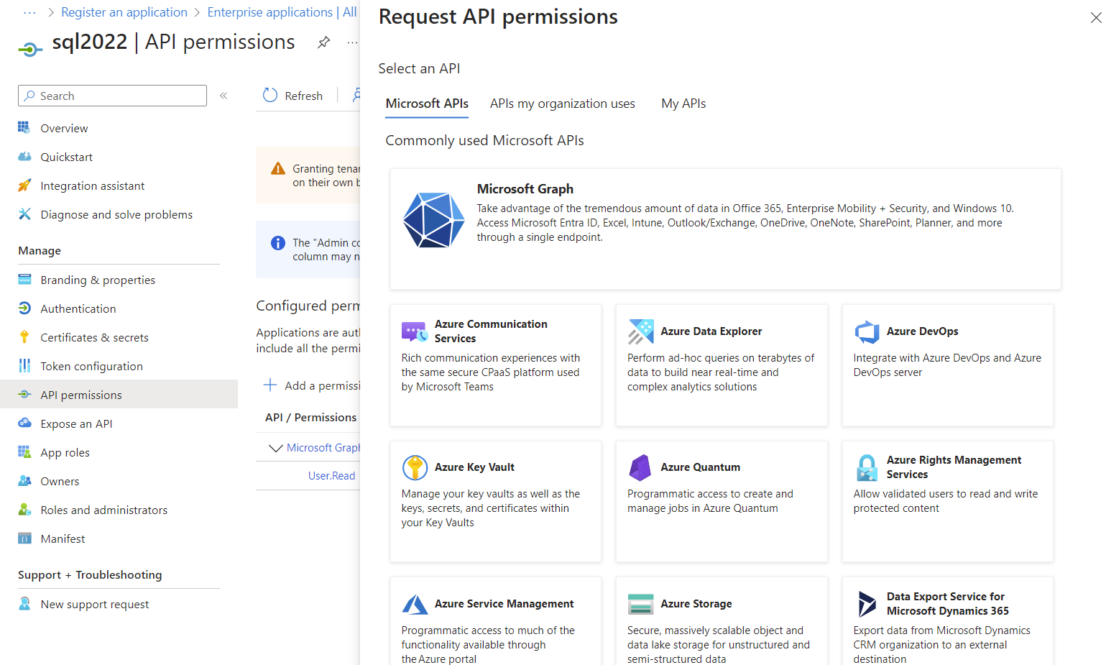The image size is (1106, 665).
Task: Click the App roles icon
Action: pos(24,451)
